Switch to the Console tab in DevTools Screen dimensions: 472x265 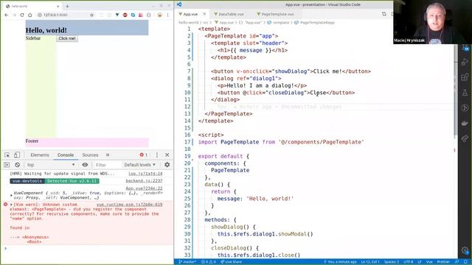point(66,155)
